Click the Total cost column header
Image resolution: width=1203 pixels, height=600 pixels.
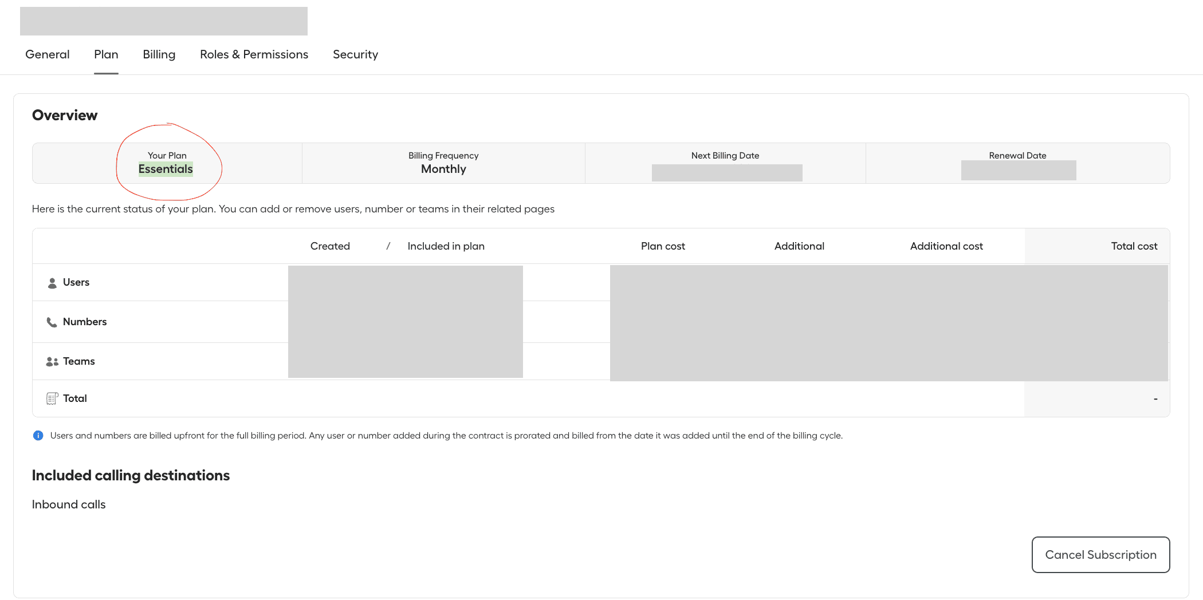tap(1134, 246)
